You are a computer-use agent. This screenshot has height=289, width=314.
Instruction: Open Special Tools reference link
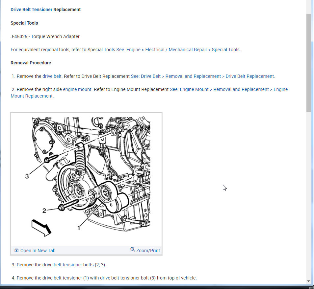[x=178, y=50]
